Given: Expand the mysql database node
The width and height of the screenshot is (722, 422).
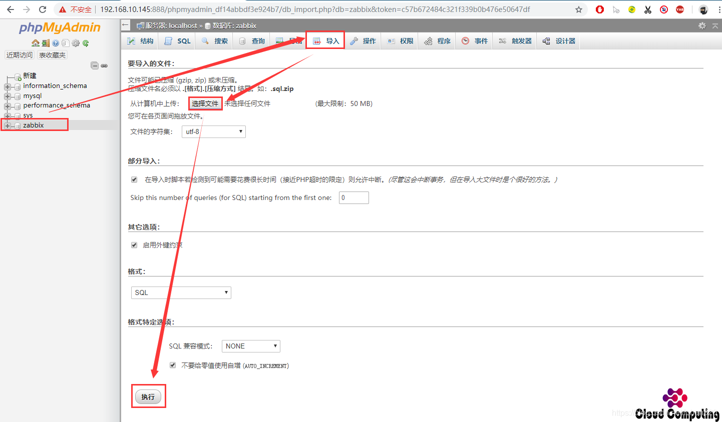Looking at the screenshot, I should (x=7, y=96).
